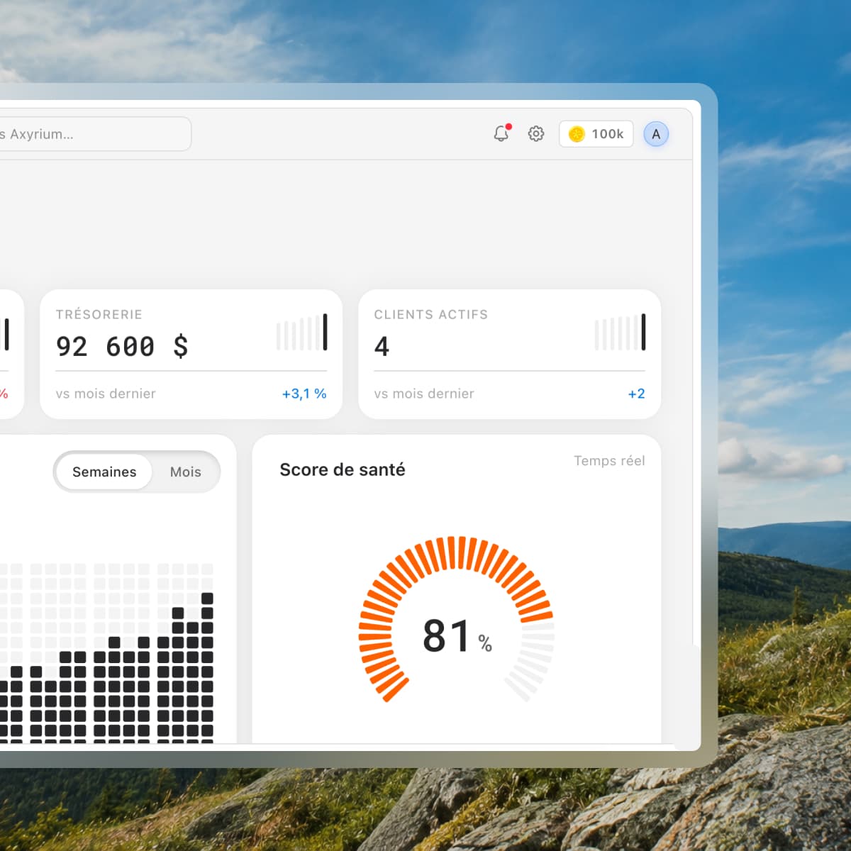
Task: Click the Score de santé heading
Action: [343, 469]
